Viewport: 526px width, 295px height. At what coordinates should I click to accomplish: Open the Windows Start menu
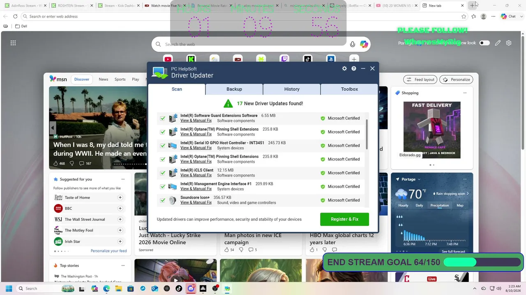coord(9,288)
